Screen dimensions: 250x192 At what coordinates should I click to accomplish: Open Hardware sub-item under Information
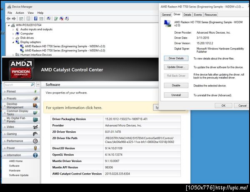pyautogui.click(x=15, y=170)
